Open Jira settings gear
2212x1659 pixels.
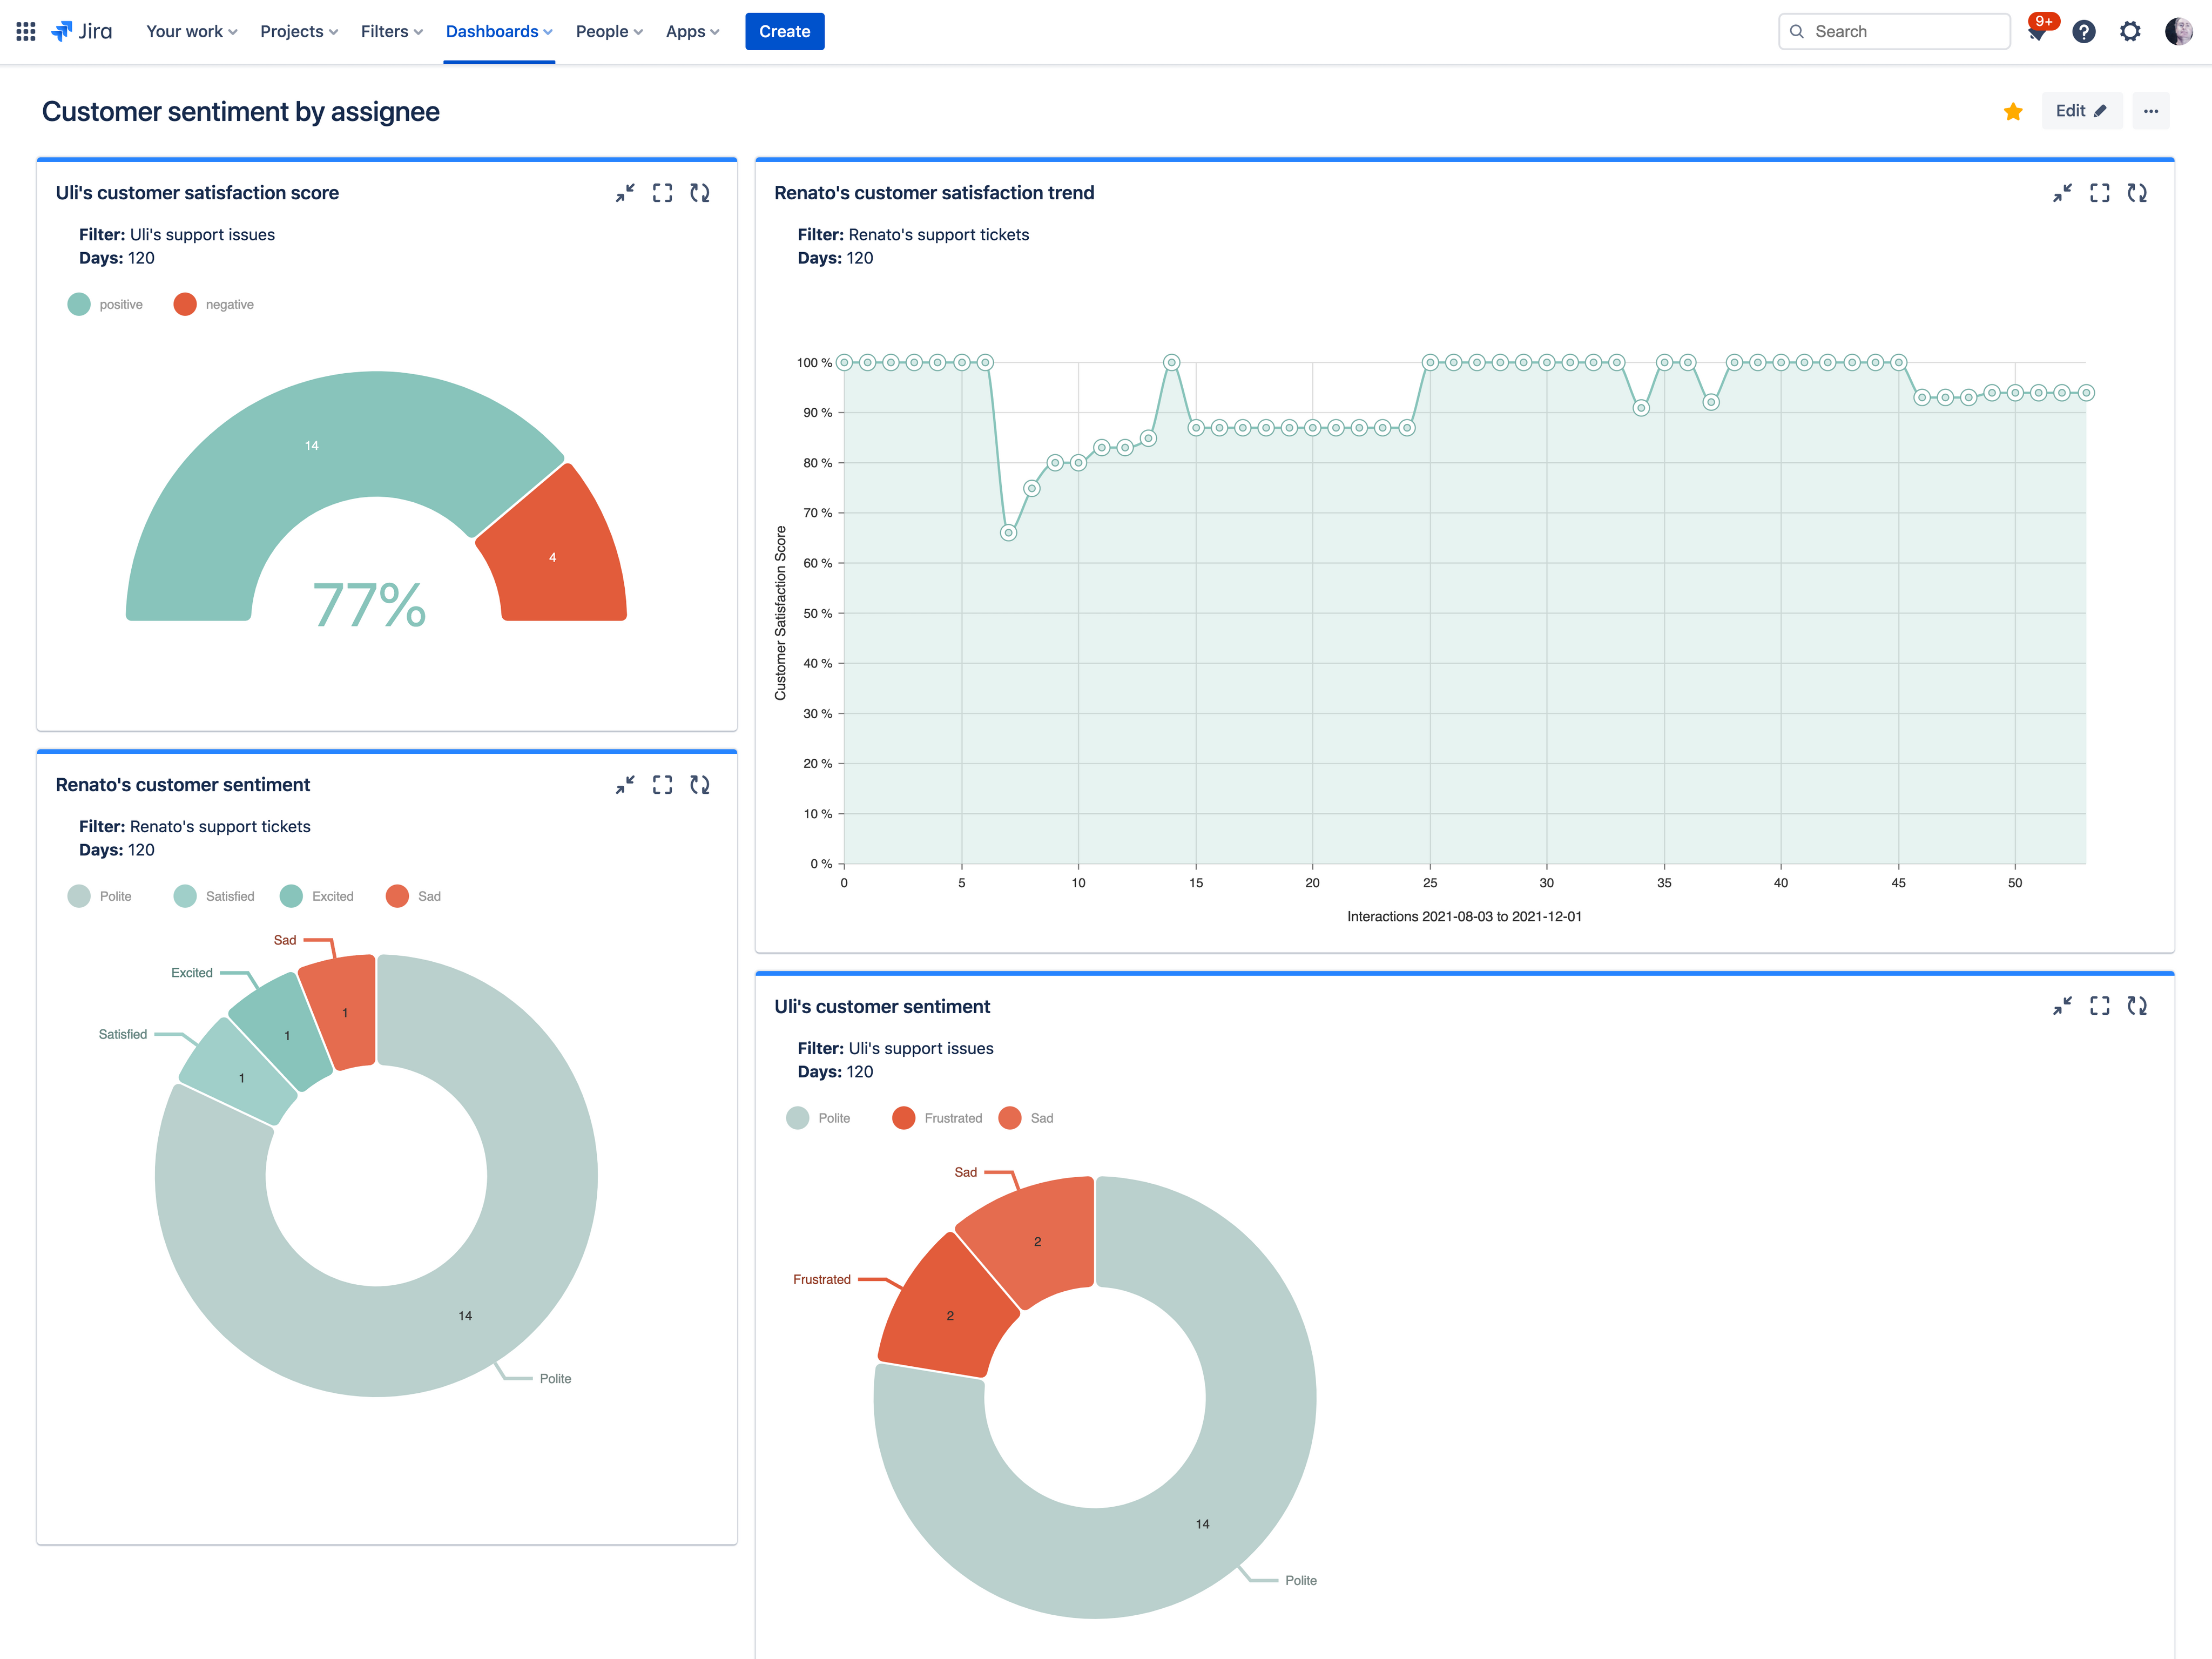coord(2130,31)
